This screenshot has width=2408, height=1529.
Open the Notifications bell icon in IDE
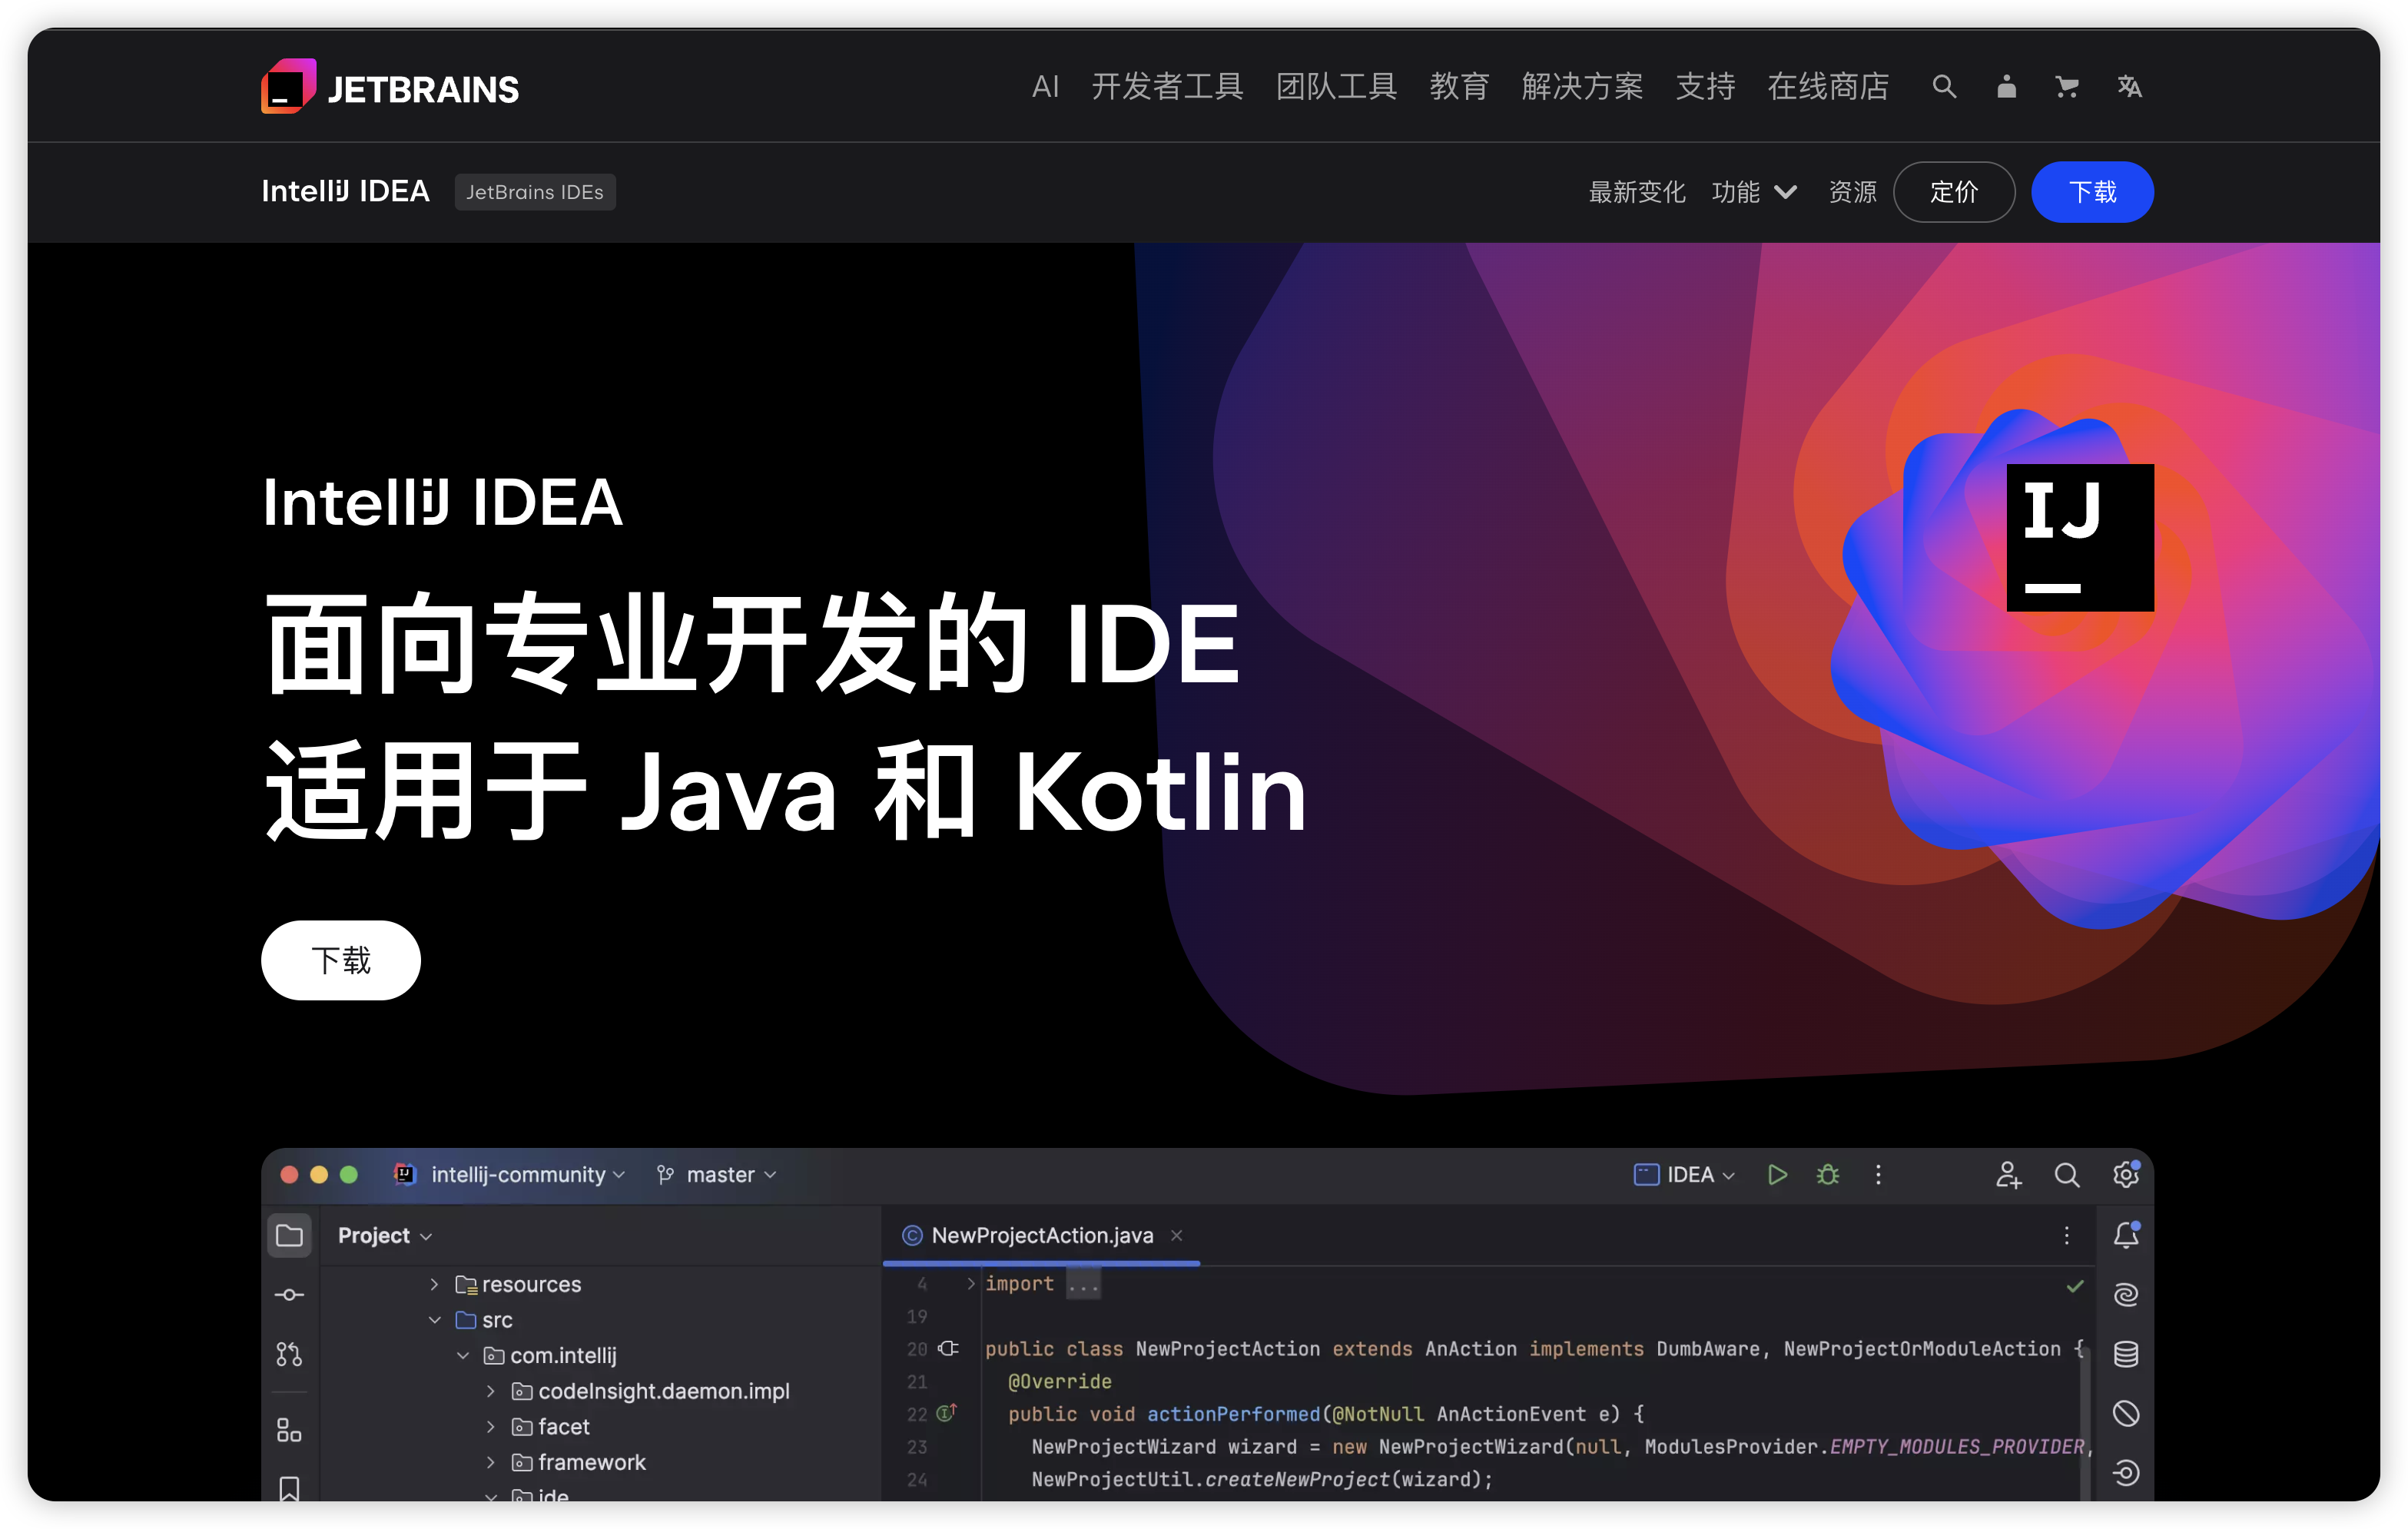[2126, 1235]
